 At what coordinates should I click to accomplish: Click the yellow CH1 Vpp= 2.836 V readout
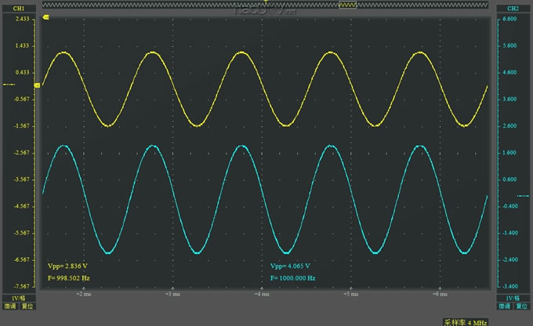[69, 266]
